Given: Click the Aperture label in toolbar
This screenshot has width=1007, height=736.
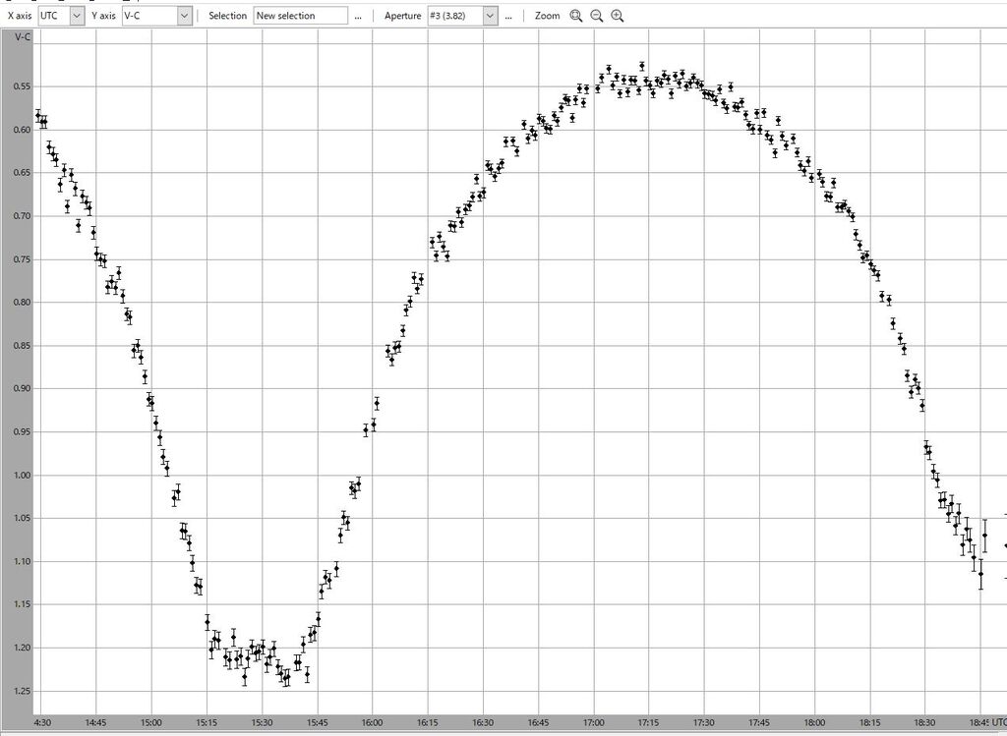Looking at the screenshot, I should pyautogui.click(x=402, y=16).
